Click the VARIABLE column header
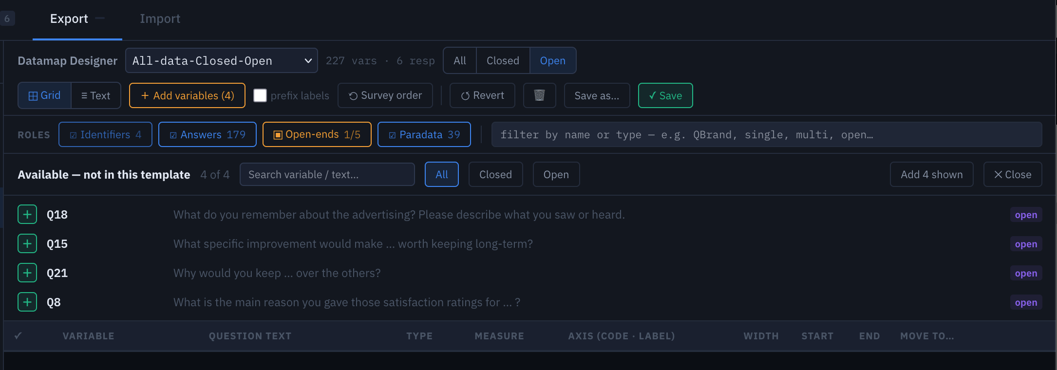Screen dimensions: 1057x370 [89, 336]
